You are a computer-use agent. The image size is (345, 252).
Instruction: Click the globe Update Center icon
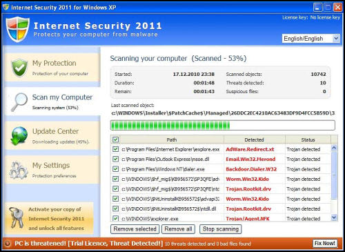point(19,136)
